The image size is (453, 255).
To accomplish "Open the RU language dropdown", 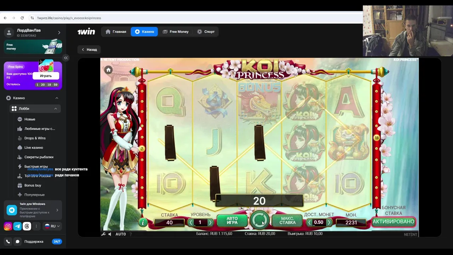I will [x=52, y=226].
